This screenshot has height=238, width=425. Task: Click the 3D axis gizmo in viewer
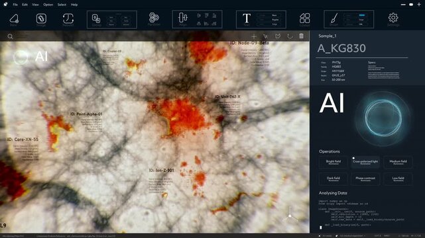tap(290, 216)
